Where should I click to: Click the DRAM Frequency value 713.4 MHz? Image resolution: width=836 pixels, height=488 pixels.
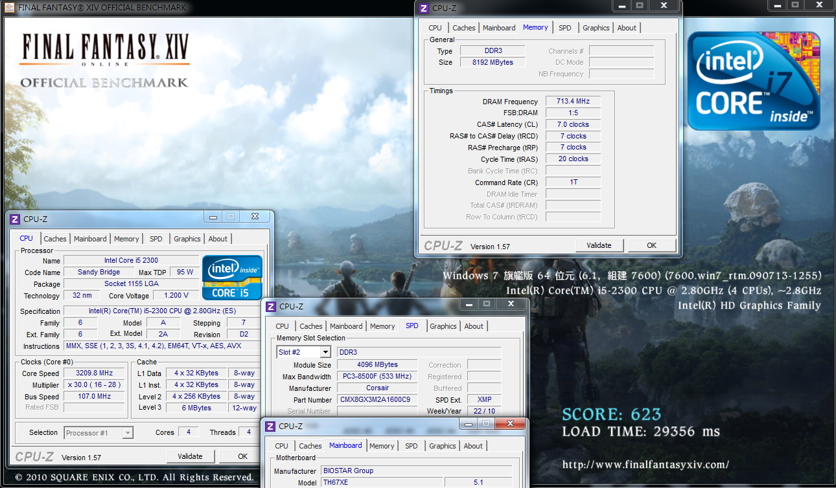[573, 102]
